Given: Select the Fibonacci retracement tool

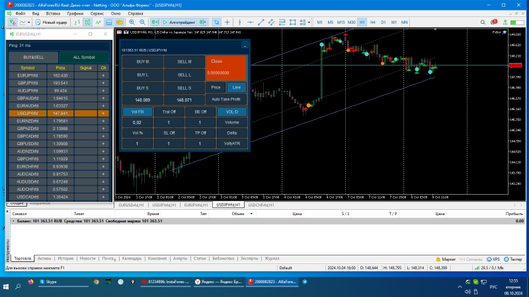Looking at the screenshot, I should pyautogui.click(x=282, y=22).
